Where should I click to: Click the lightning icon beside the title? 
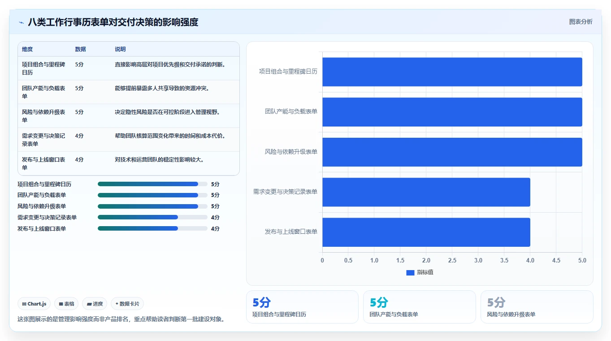21,22
